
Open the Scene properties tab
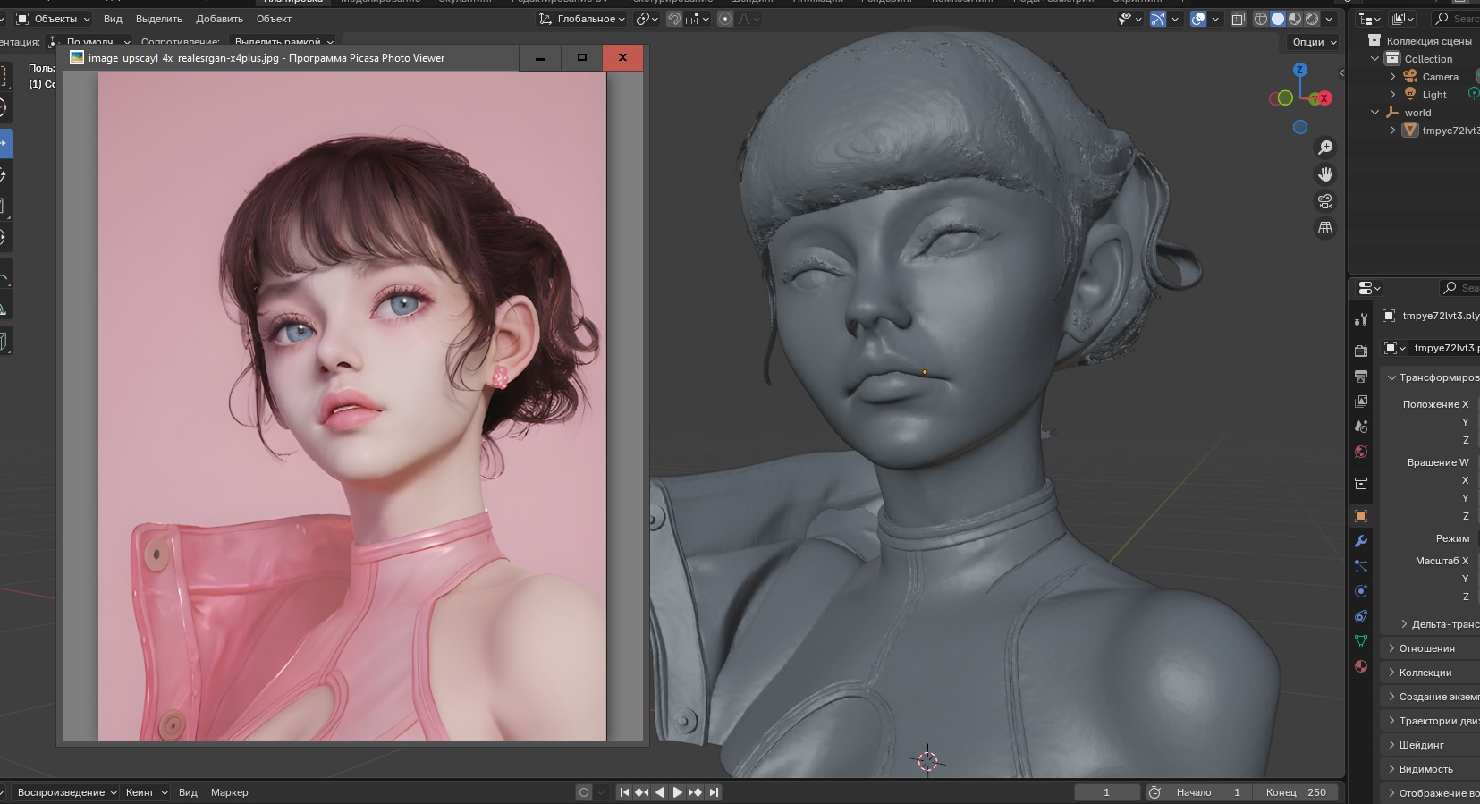pyautogui.click(x=1361, y=427)
